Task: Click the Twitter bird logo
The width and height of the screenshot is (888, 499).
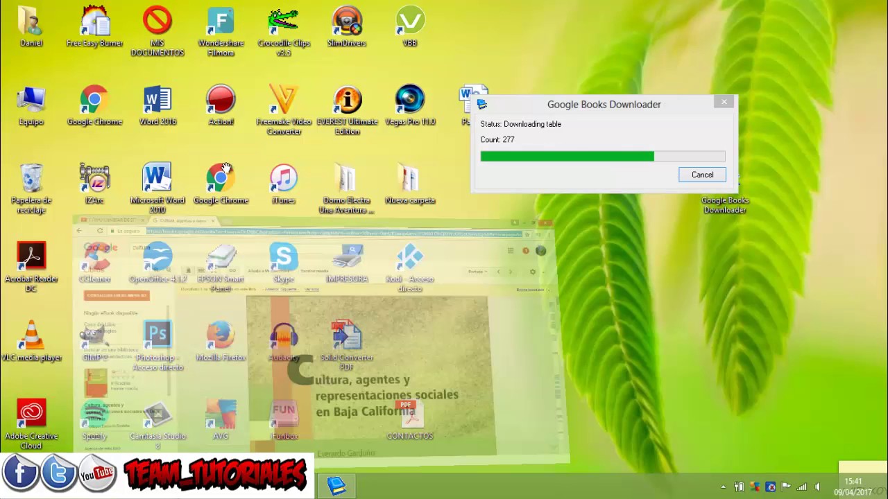Action: click(58, 473)
